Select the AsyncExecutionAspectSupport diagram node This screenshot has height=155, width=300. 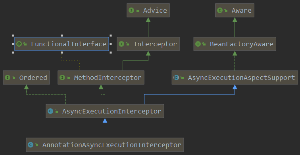pyautogui.click(x=235, y=77)
